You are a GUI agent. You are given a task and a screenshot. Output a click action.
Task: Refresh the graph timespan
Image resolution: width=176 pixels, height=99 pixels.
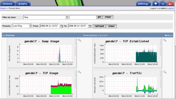click(x=99, y=26)
